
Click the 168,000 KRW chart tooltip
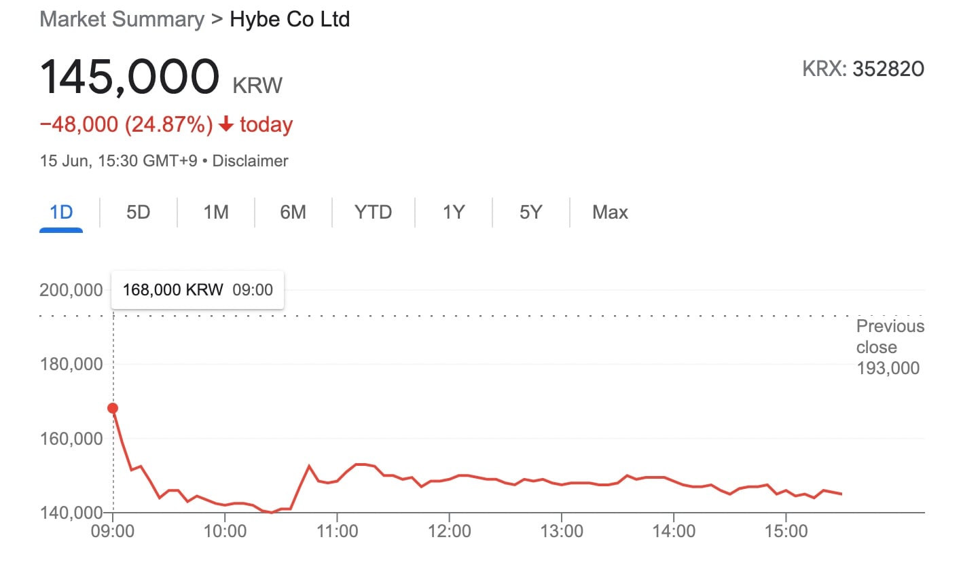[x=197, y=290]
